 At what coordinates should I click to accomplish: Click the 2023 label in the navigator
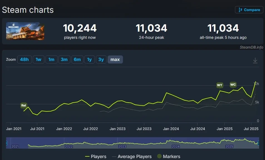122,146
